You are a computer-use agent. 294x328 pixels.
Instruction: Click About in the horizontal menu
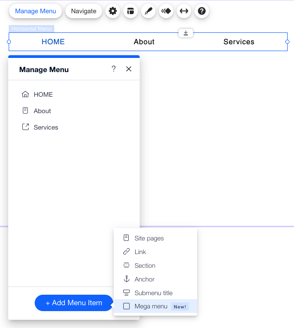144,42
